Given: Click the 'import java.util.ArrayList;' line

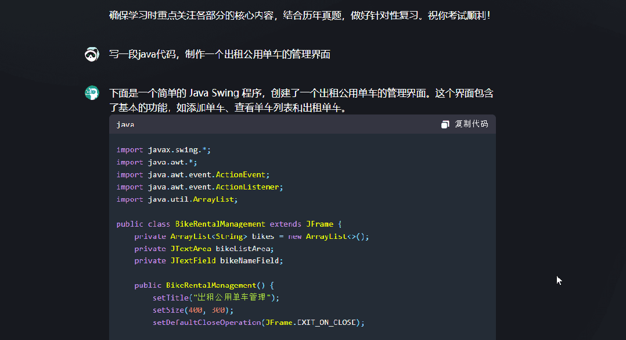Looking at the screenshot, I should (x=177, y=199).
